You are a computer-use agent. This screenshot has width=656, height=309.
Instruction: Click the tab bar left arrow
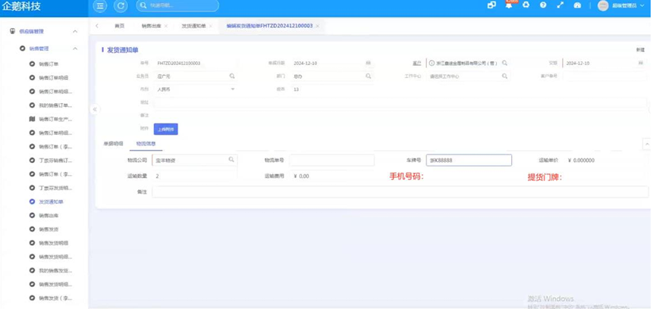97,26
